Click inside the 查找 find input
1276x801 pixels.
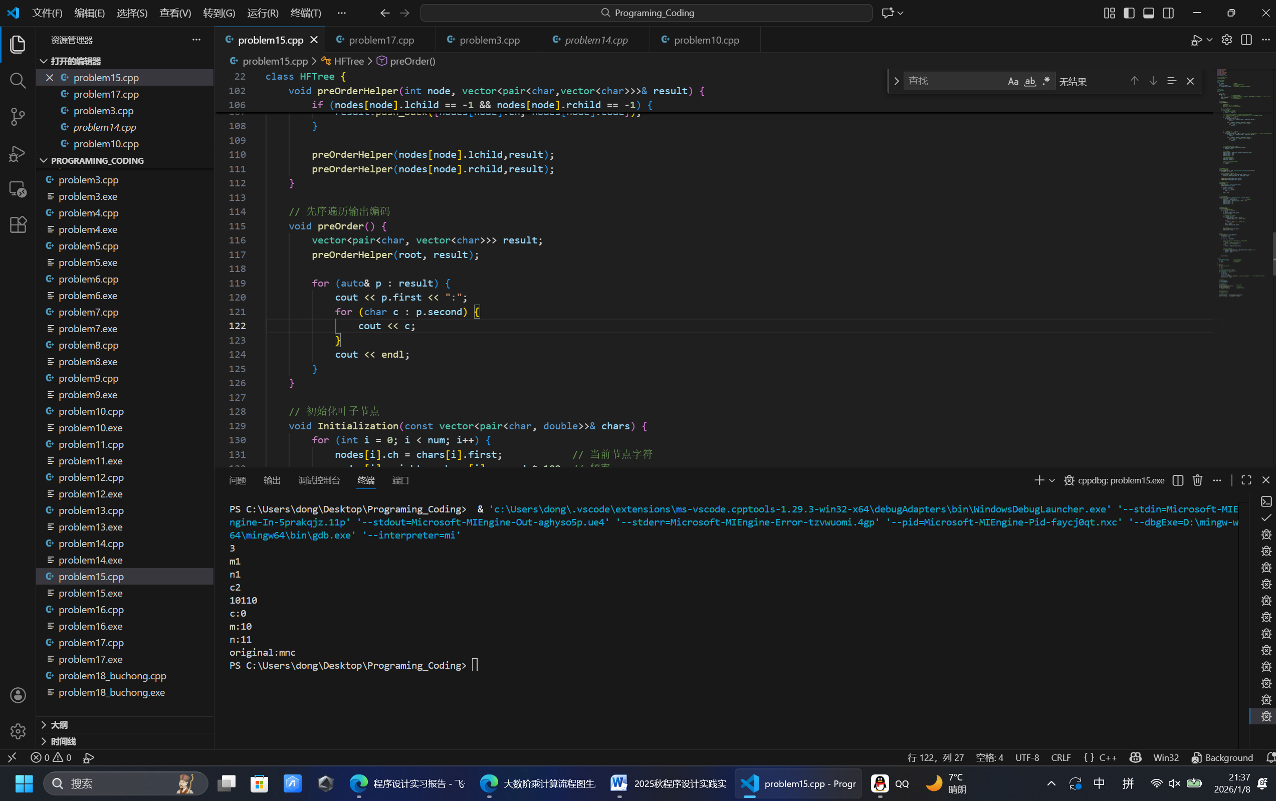pyautogui.click(x=953, y=81)
